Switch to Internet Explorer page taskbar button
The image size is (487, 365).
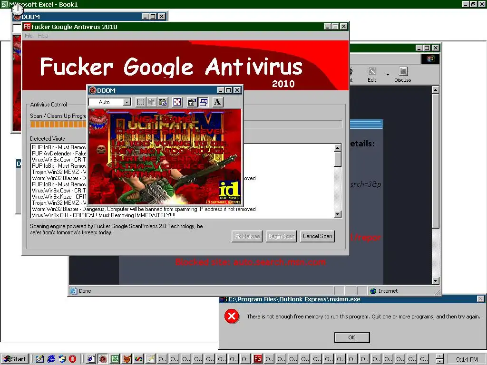91,359
